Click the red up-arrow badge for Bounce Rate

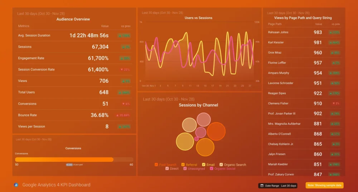pyautogui.click(x=123, y=115)
